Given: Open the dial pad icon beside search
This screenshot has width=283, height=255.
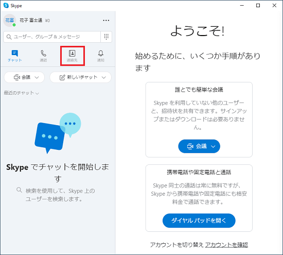Looking at the screenshot, I should [x=107, y=37].
